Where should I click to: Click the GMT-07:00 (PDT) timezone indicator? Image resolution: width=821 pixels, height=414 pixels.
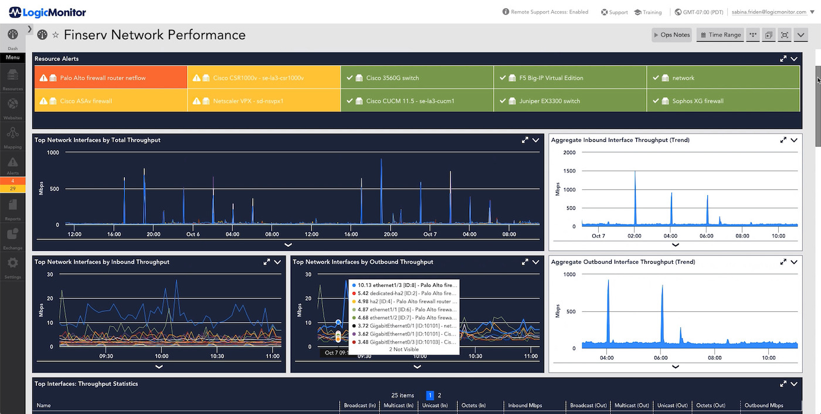point(699,12)
